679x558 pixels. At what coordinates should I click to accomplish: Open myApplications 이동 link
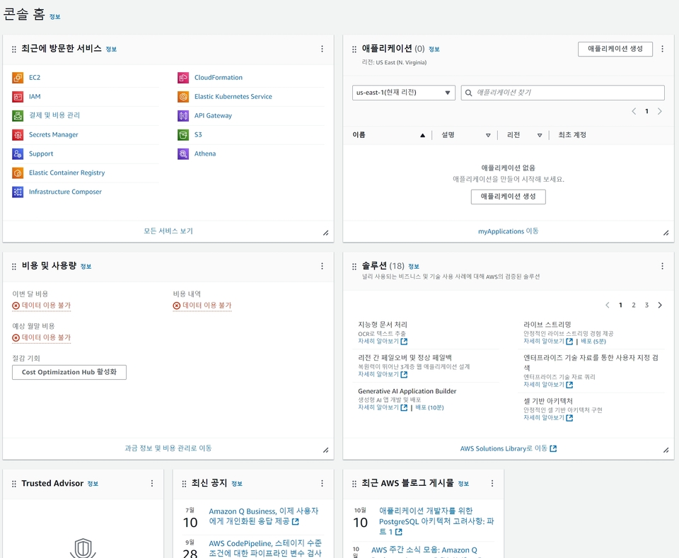click(x=508, y=231)
